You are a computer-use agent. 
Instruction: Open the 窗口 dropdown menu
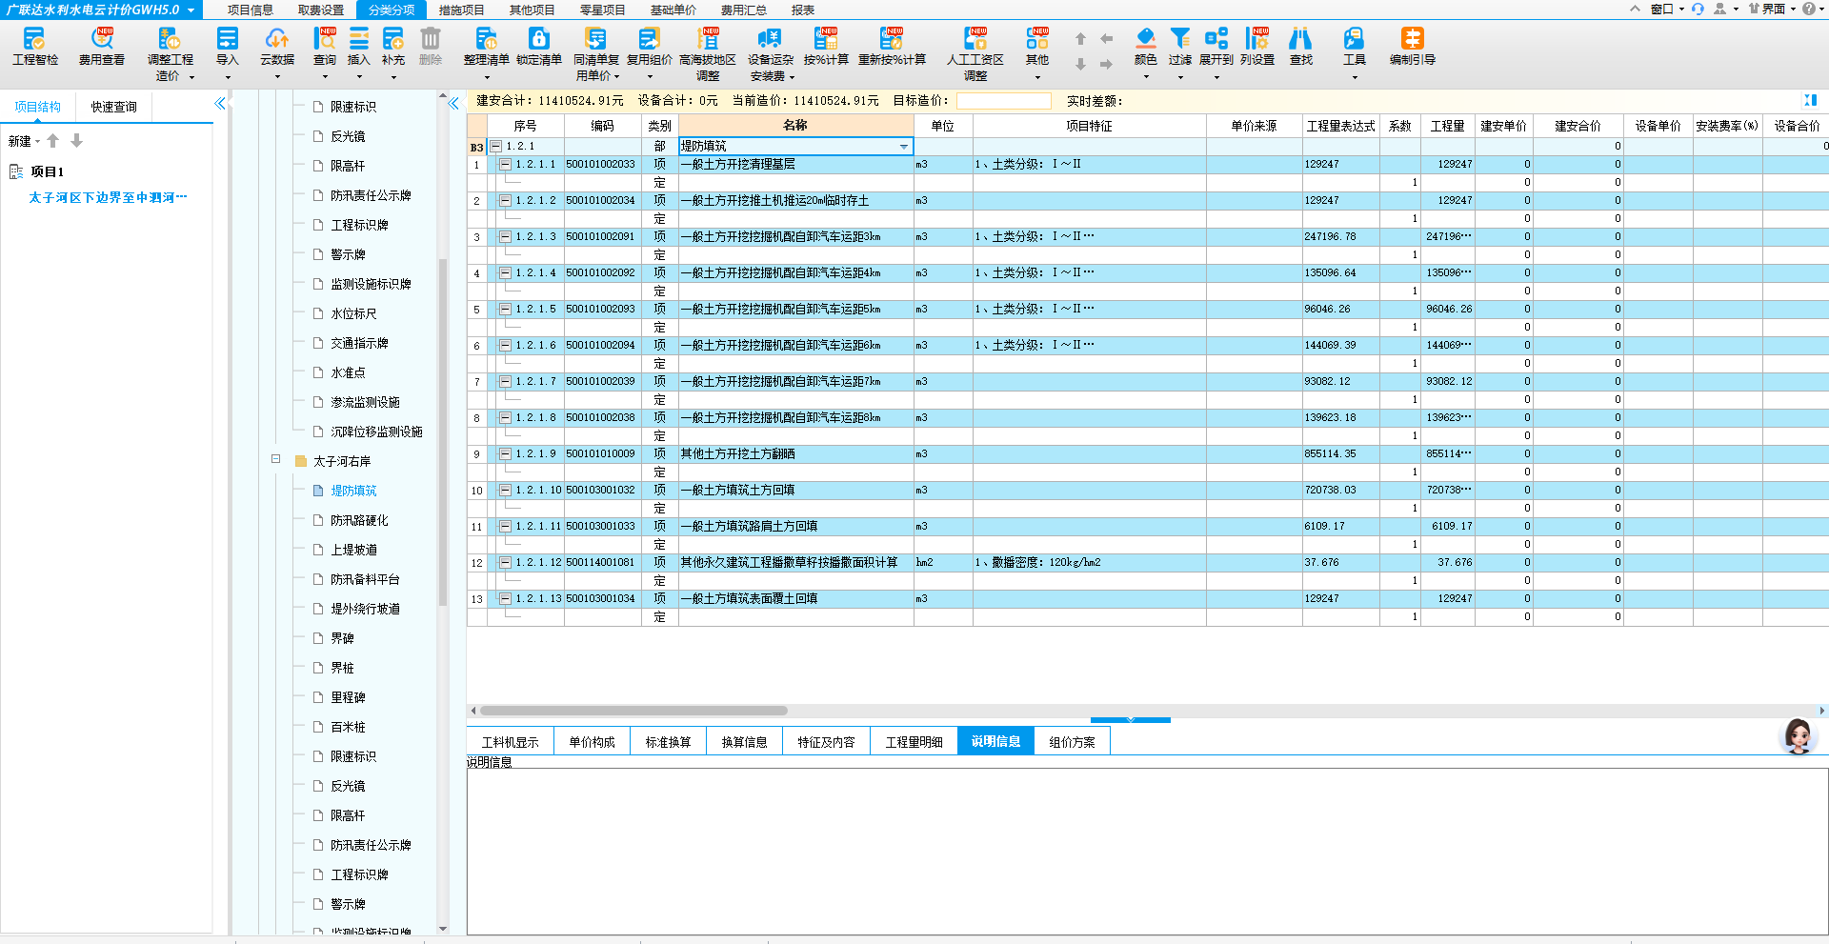tap(1668, 9)
